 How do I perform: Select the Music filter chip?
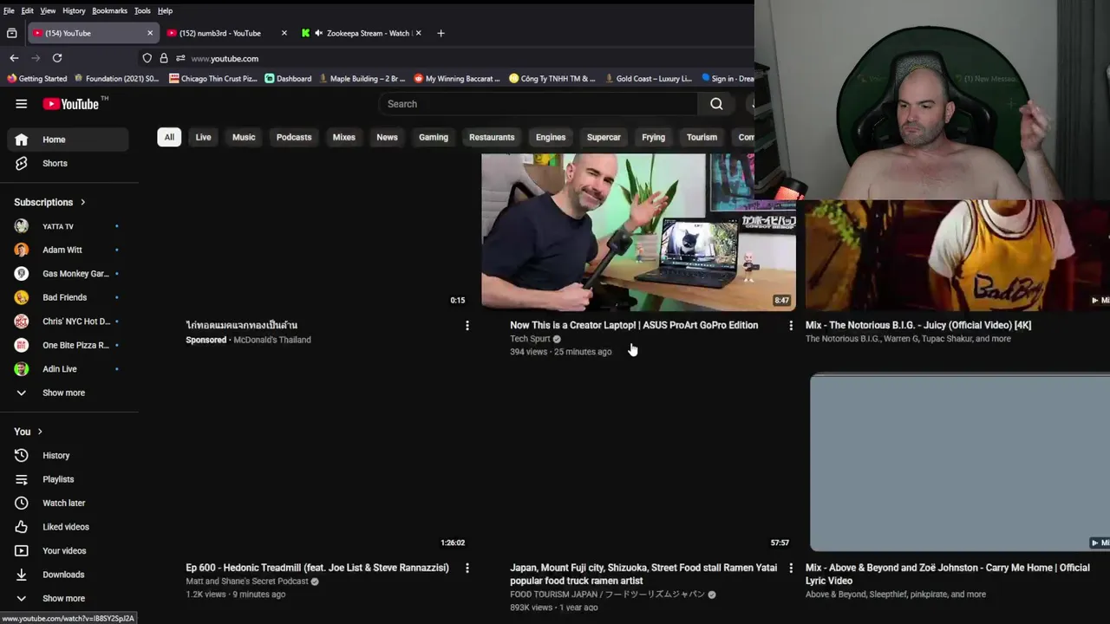244,137
